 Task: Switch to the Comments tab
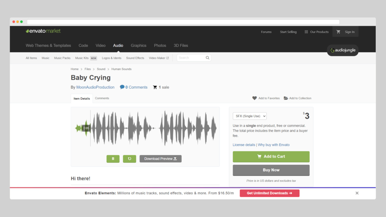[x=102, y=98]
